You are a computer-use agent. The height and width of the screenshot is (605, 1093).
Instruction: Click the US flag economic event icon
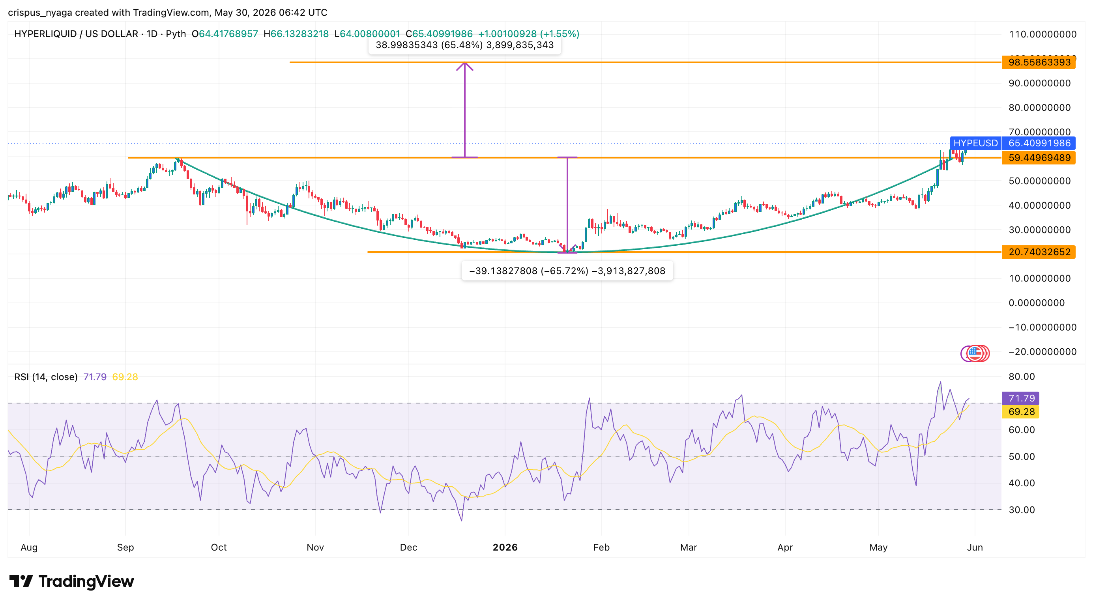click(x=975, y=353)
